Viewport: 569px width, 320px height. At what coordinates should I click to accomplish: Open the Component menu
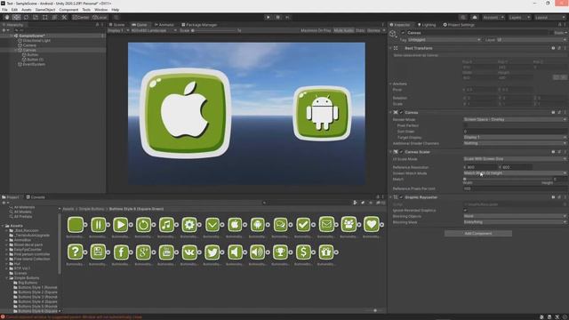[68, 10]
